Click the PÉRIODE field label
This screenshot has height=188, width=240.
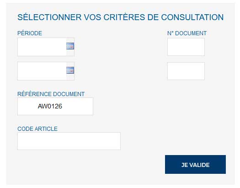(x=30, y=33)
